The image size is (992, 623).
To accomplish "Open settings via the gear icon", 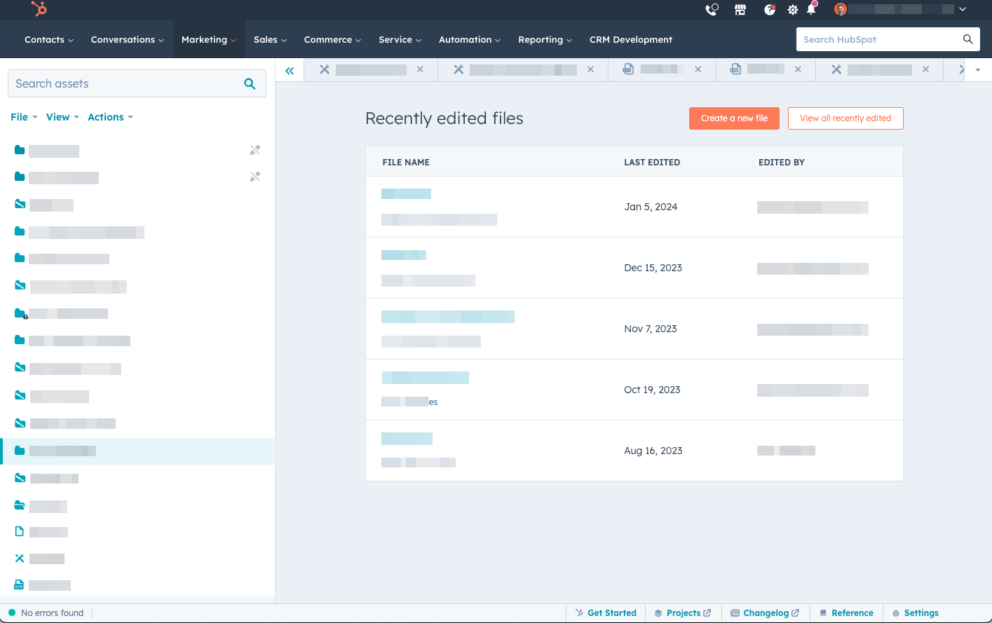I will coord(792,10).
